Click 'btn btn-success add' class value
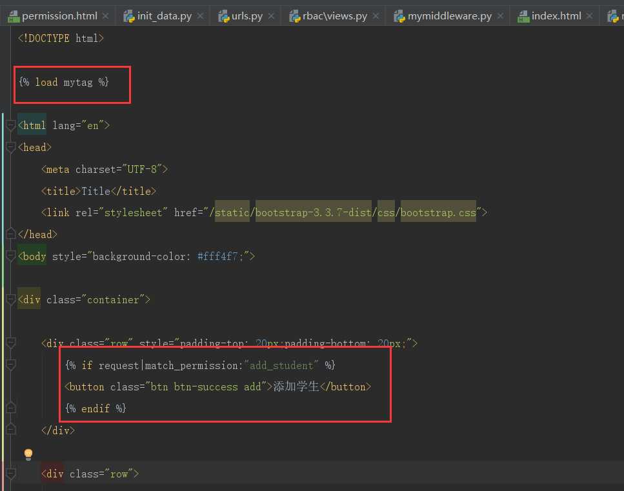Viewport: 624px width, 491px height. click(206, 386)
